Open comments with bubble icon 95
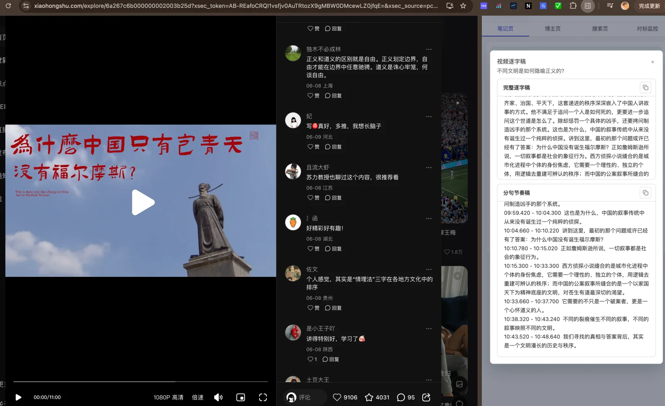 pos(406,397)
